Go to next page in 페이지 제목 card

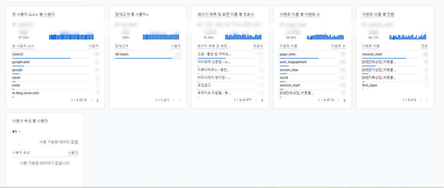tap(262, 100)
